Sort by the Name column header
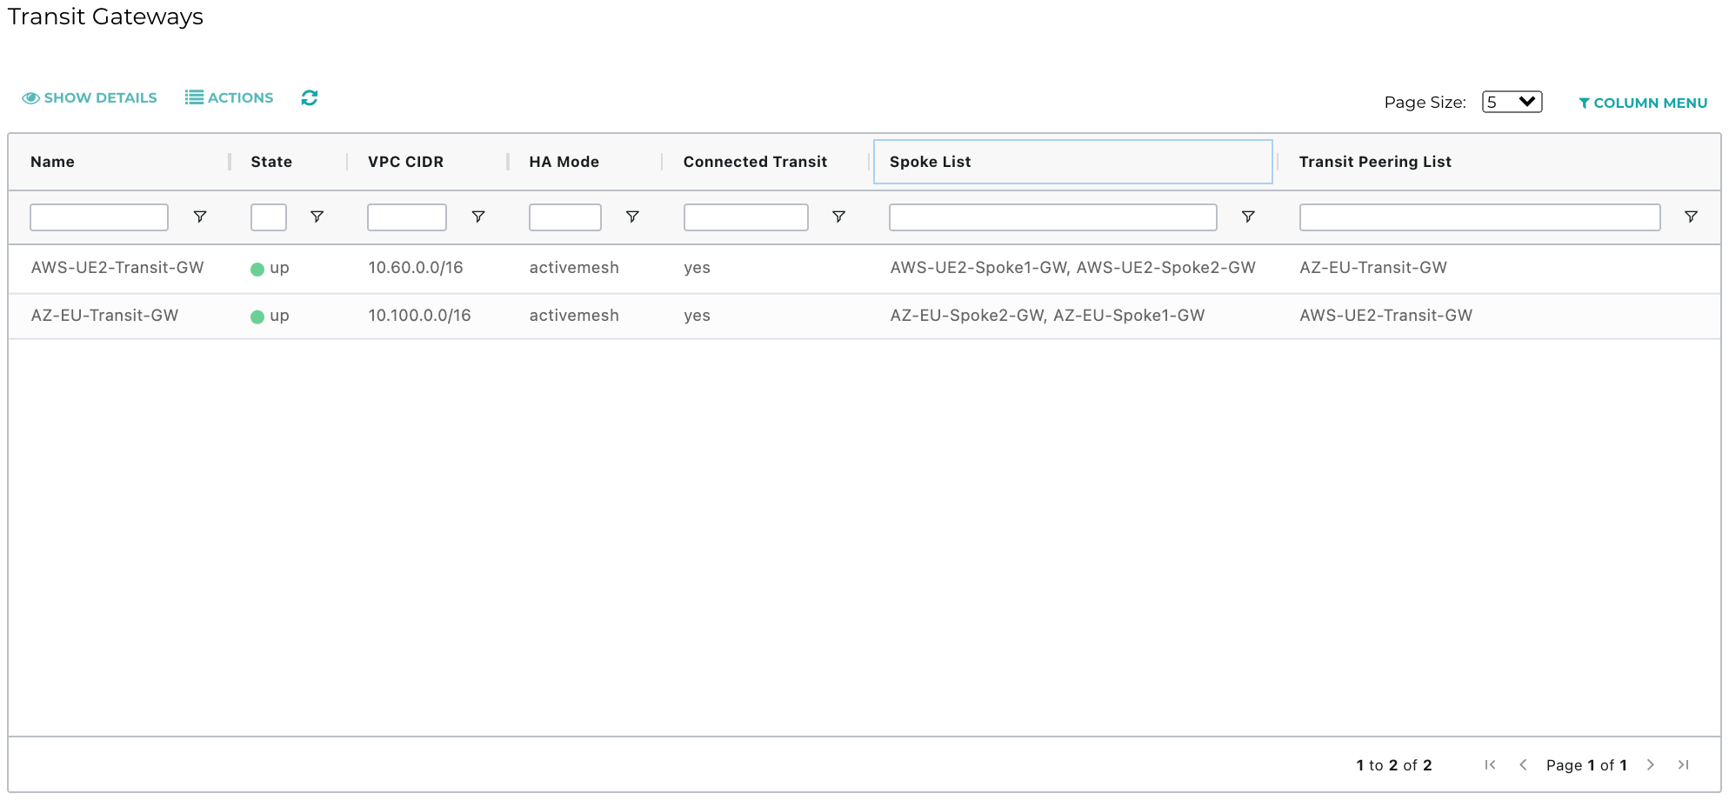1729x800 pixels. click(52, 162)
